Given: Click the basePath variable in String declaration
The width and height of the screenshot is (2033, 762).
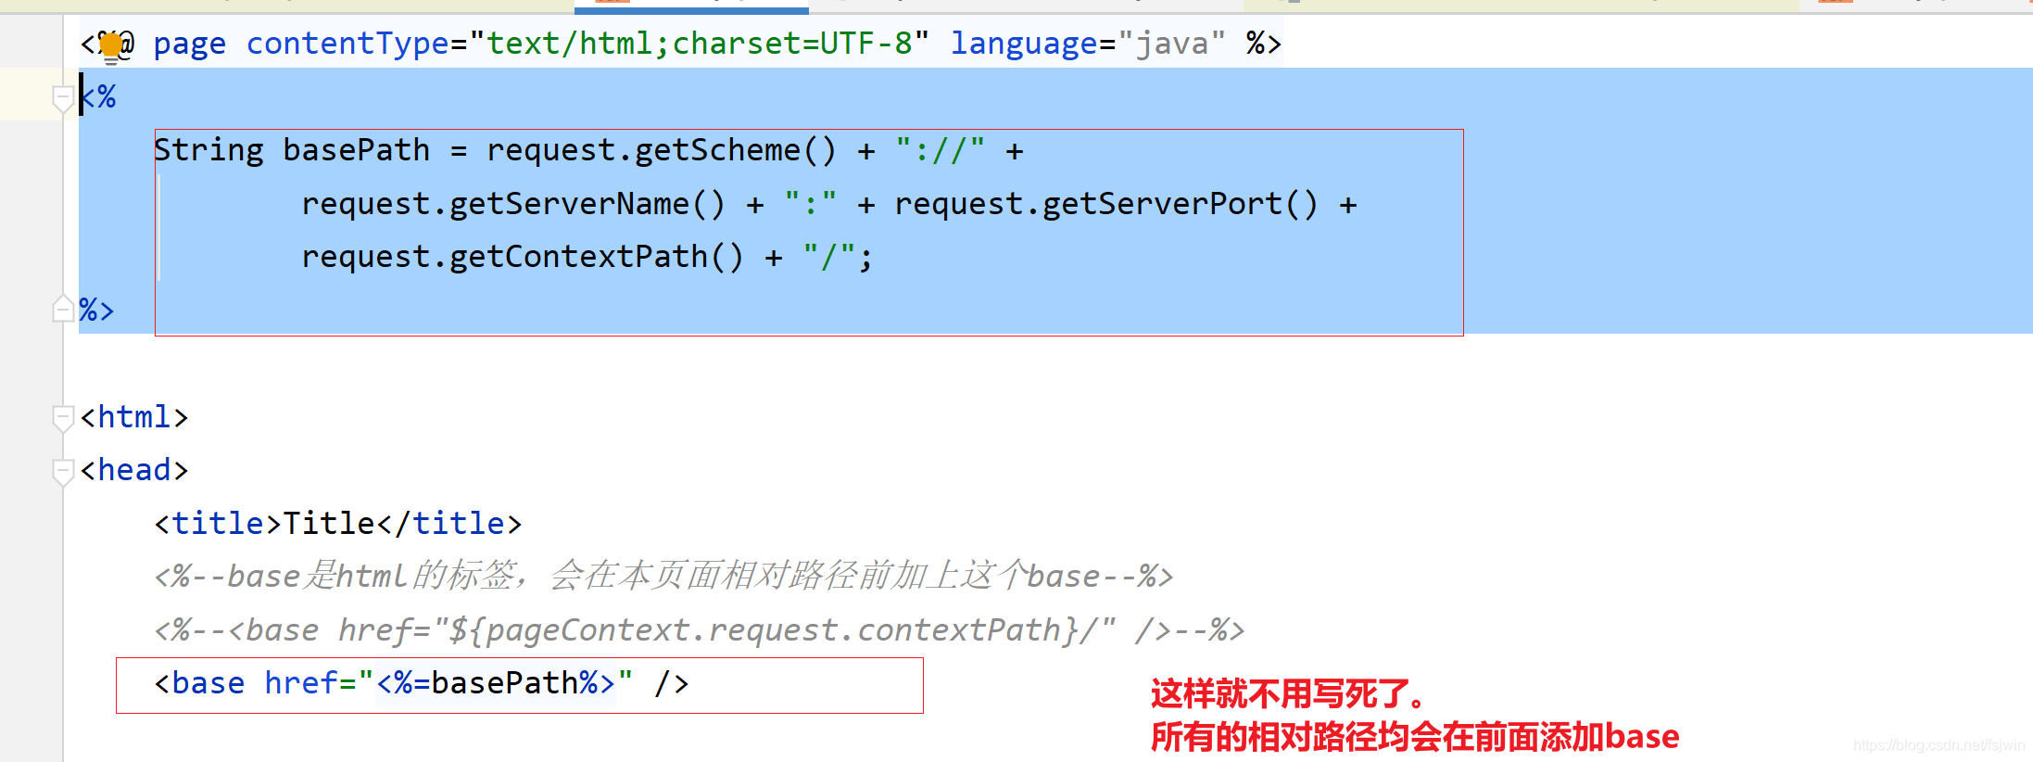Looking at the screenshot, I should click(357, 150).
